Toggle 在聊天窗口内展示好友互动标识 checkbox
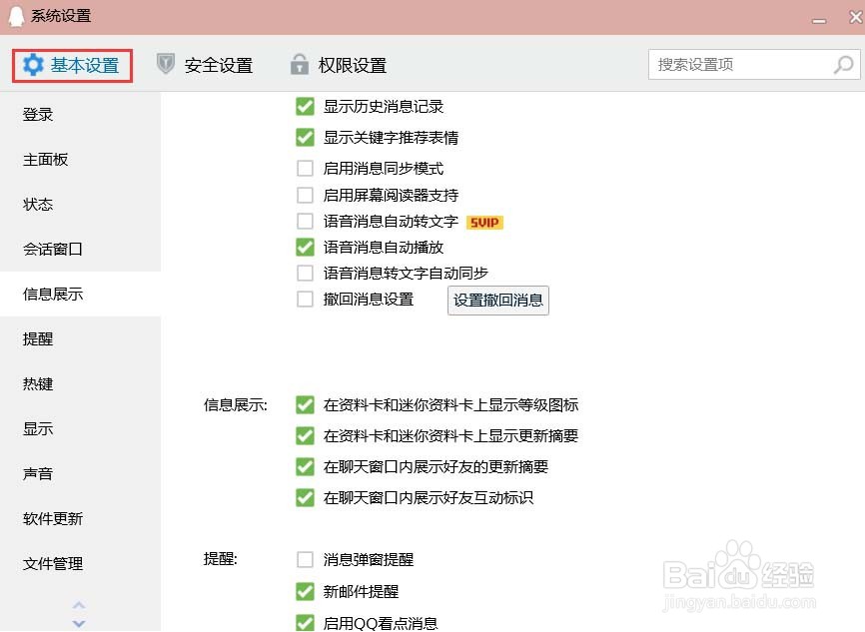The width and height of the screenshot is (865, 632). click(x=305, y=497)
